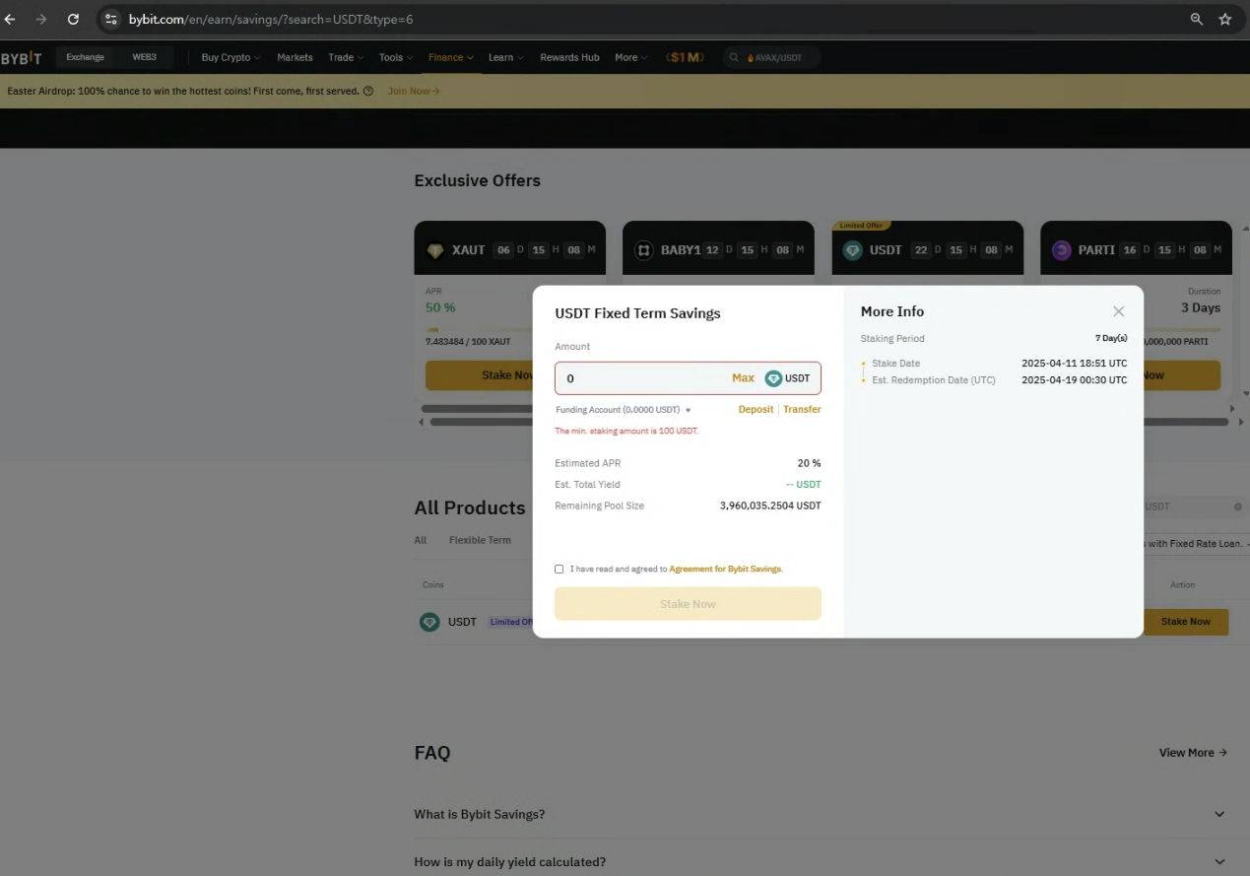Screen dimensions: 1250x876
Task: Click the Limited Offer tag in USDT row
Action: pos(511,622)
